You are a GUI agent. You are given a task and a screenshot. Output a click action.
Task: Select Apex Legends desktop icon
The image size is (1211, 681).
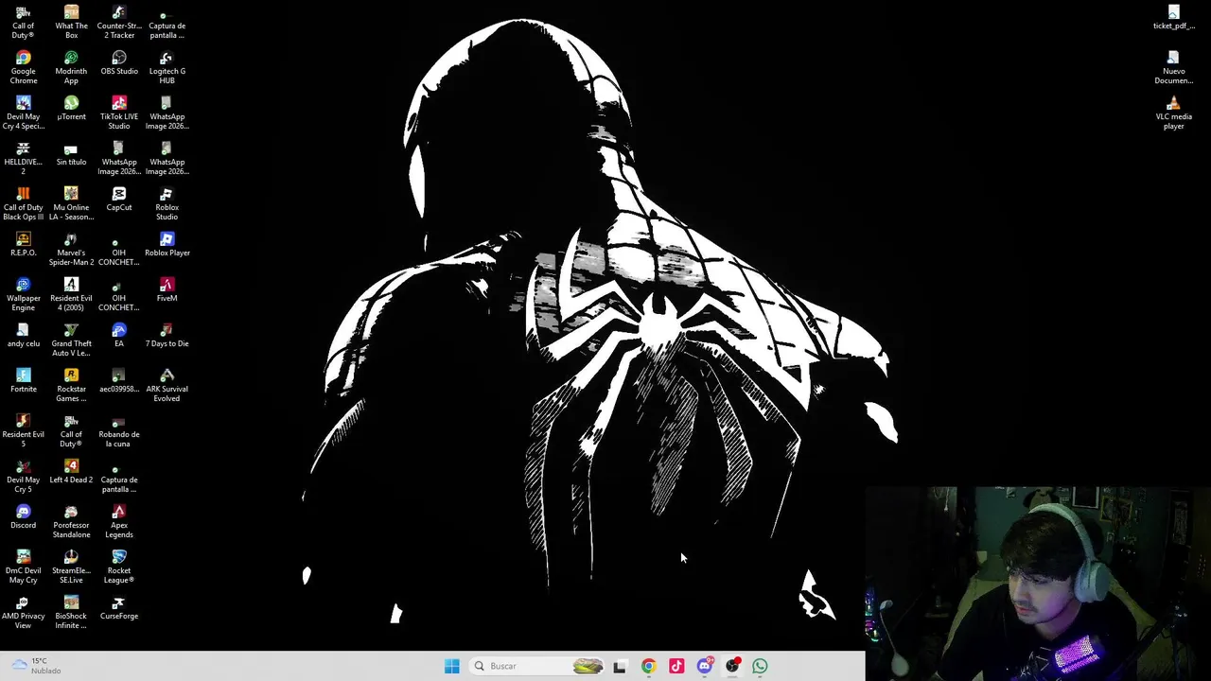pos(119,522)
